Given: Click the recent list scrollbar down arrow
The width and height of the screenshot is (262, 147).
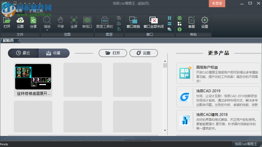Looking at the screenshot, I should 165,130.
